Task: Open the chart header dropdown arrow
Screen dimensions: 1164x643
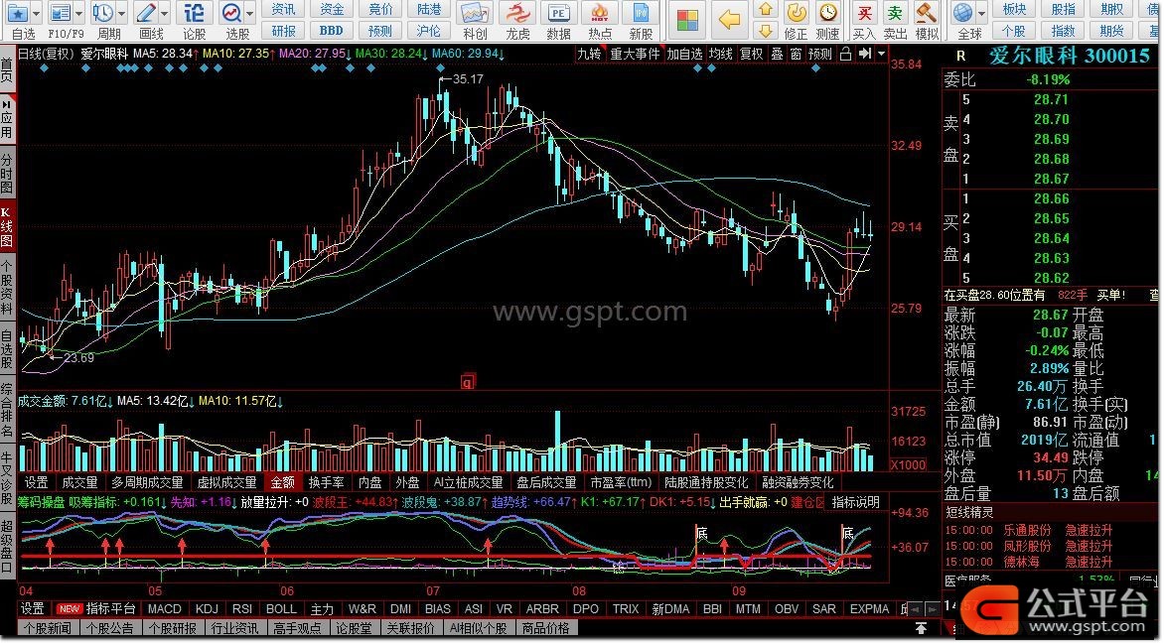Action: point(881,54)
